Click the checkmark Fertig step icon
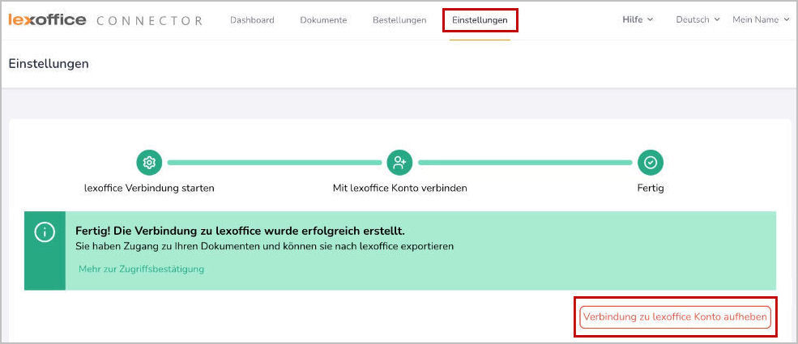 point(651,163)
